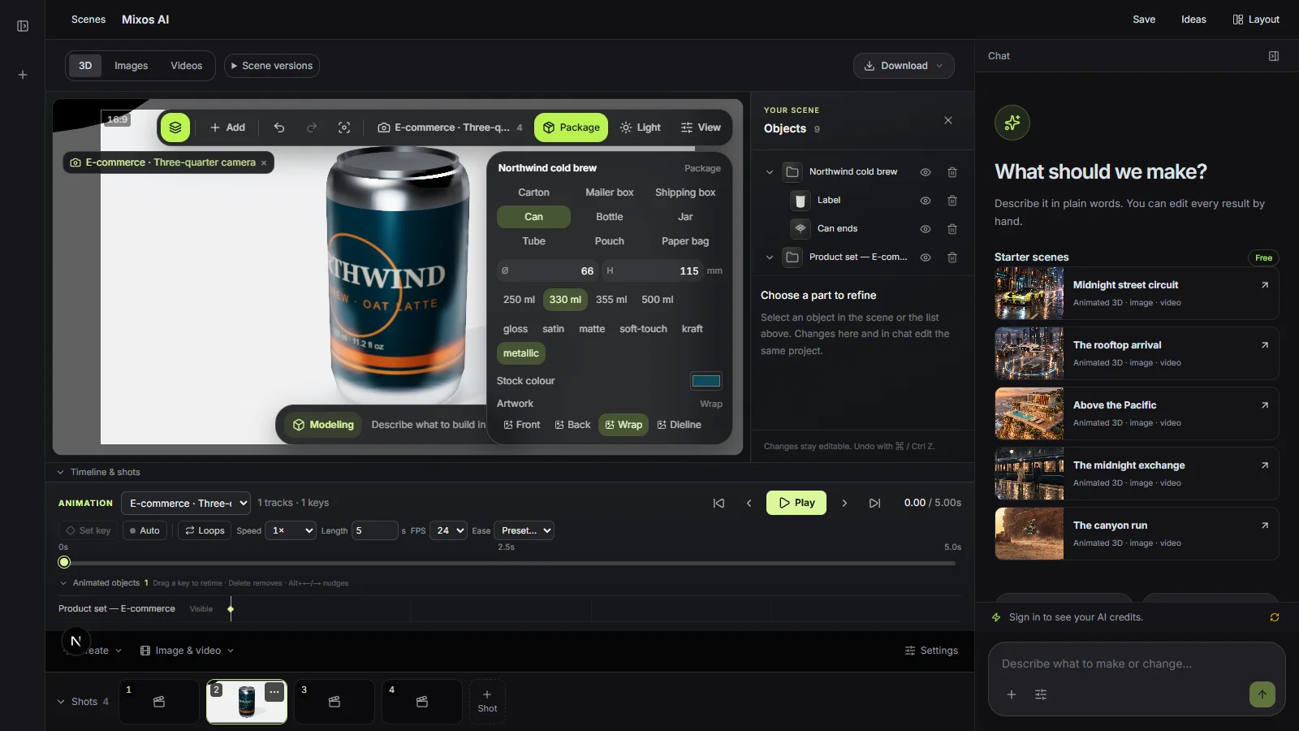Toggle visibility of Can ends

tap(925, 229)
